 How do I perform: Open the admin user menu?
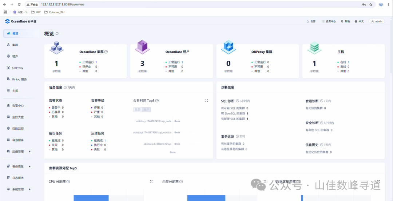point(377,21)
